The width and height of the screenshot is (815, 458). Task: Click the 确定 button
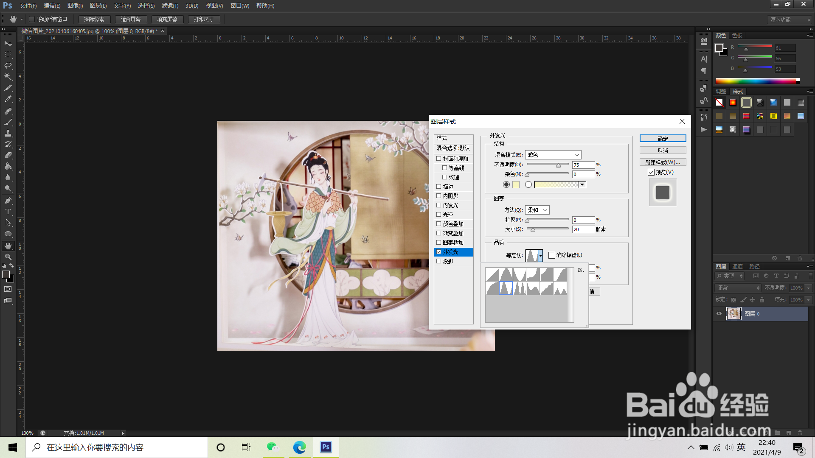[x=663, y=139]
